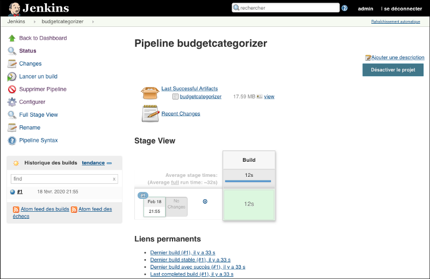
Task: Open Pipeline Syntax
Action: click(38, 140)
